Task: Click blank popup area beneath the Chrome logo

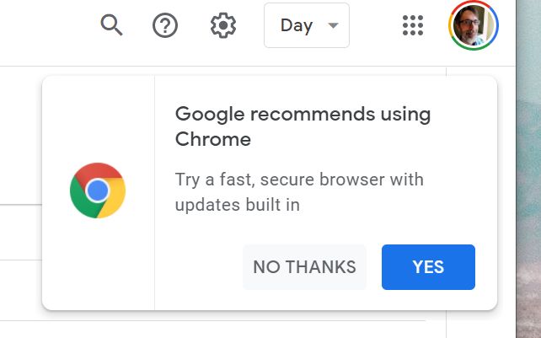Action: pos(98,270)
